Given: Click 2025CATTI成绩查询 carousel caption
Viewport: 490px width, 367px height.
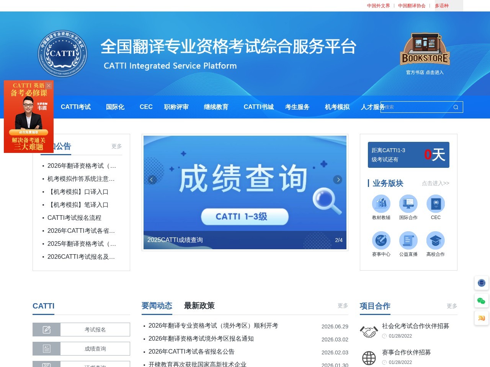Looking at the screenshot, I should click(175, 240).
